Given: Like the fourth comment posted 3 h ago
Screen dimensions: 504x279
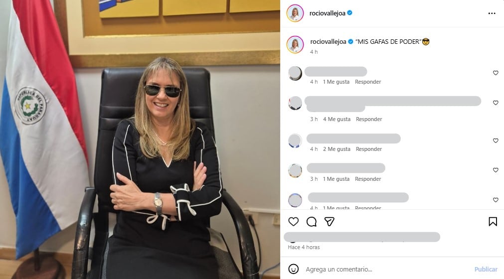Looking at the screenshot, I should [x=496, y=170].
